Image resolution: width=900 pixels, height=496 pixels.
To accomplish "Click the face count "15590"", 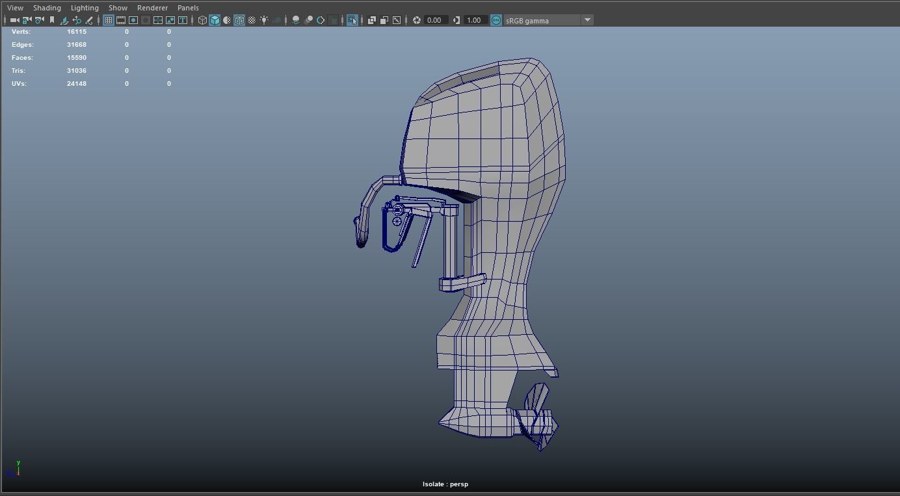I will point(77,57).
